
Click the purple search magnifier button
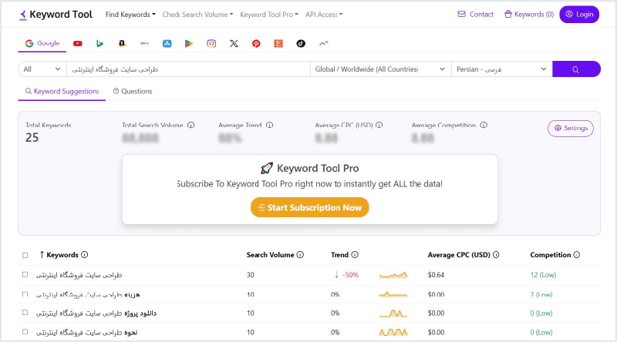point(576,69)
